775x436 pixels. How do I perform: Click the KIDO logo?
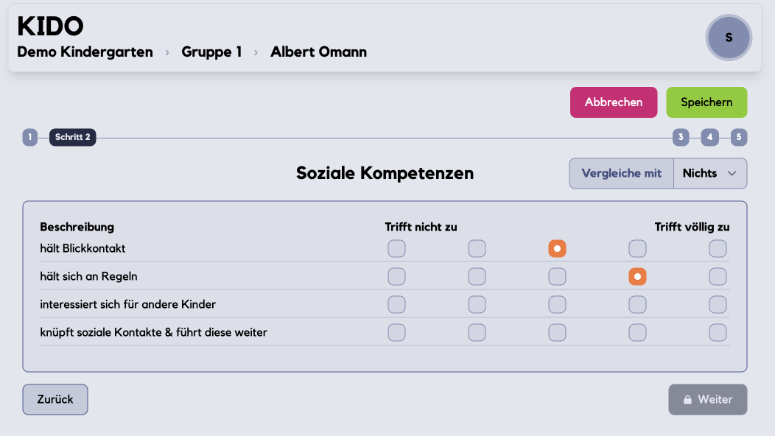click(49, 25)
